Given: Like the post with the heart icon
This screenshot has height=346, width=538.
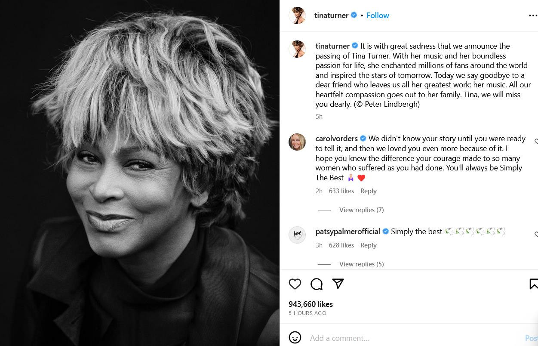Looking at the screenshot, I should coord(295,284).
